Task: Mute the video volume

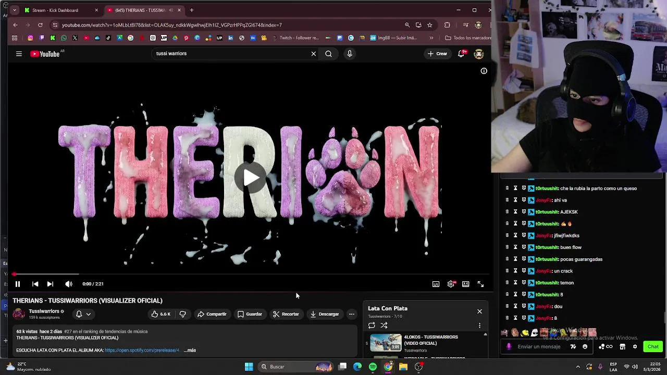Action: pos(68,284)
